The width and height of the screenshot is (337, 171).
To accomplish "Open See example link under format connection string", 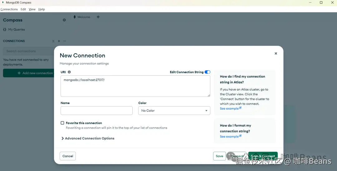I will click(230, 136).
